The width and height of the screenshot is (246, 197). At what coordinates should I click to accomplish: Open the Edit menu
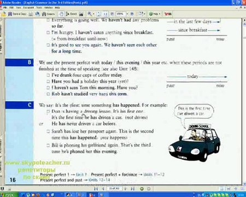coord(11,8)
